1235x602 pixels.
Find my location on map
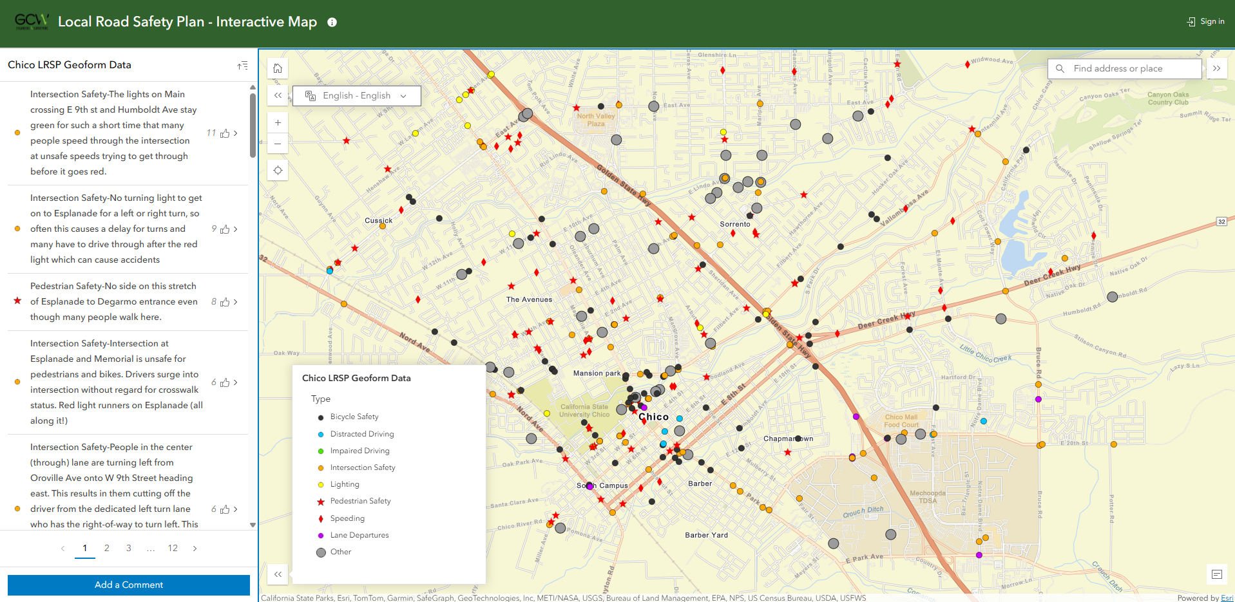pyautogui.click(x=278, y=171)
